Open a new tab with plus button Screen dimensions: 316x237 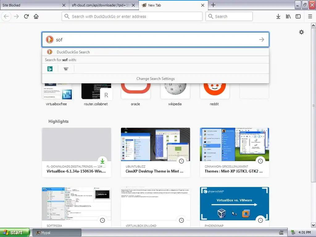click(x=213, y=5)
